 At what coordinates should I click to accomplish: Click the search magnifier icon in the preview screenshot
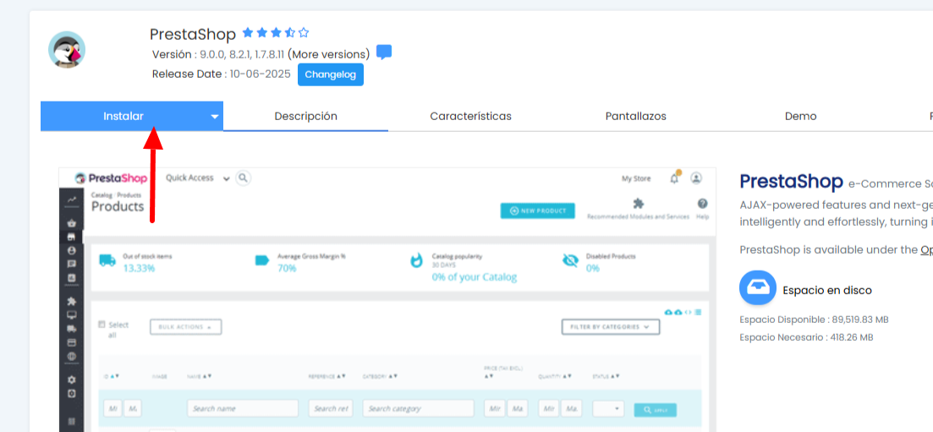click(x=243, y=178)
